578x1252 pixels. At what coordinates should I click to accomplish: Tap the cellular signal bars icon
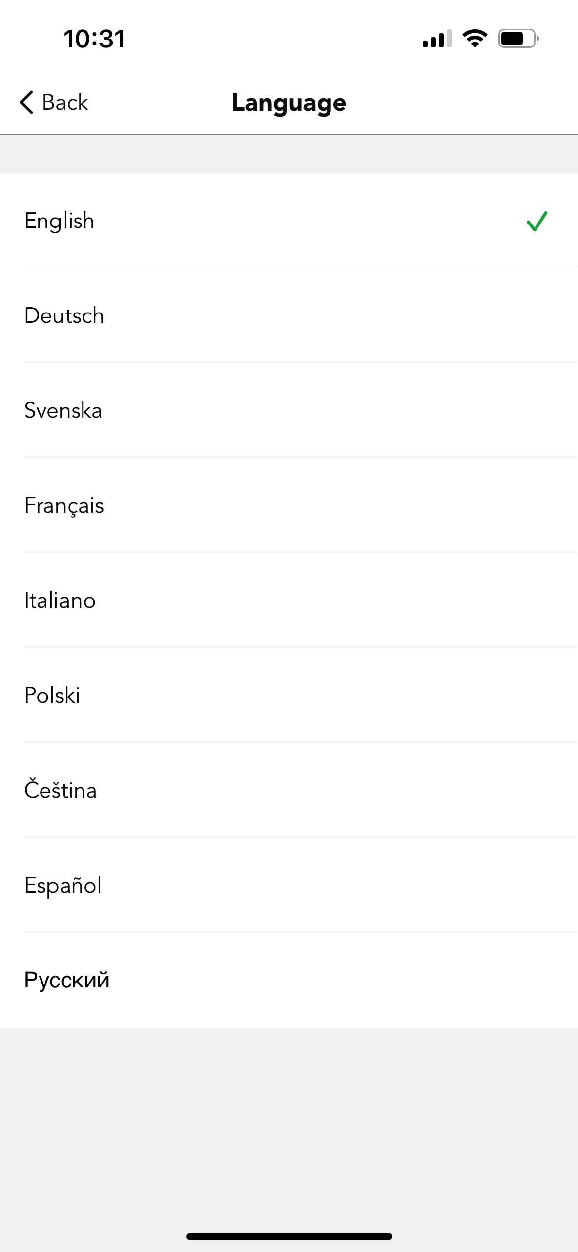click(x=437, y=39)
